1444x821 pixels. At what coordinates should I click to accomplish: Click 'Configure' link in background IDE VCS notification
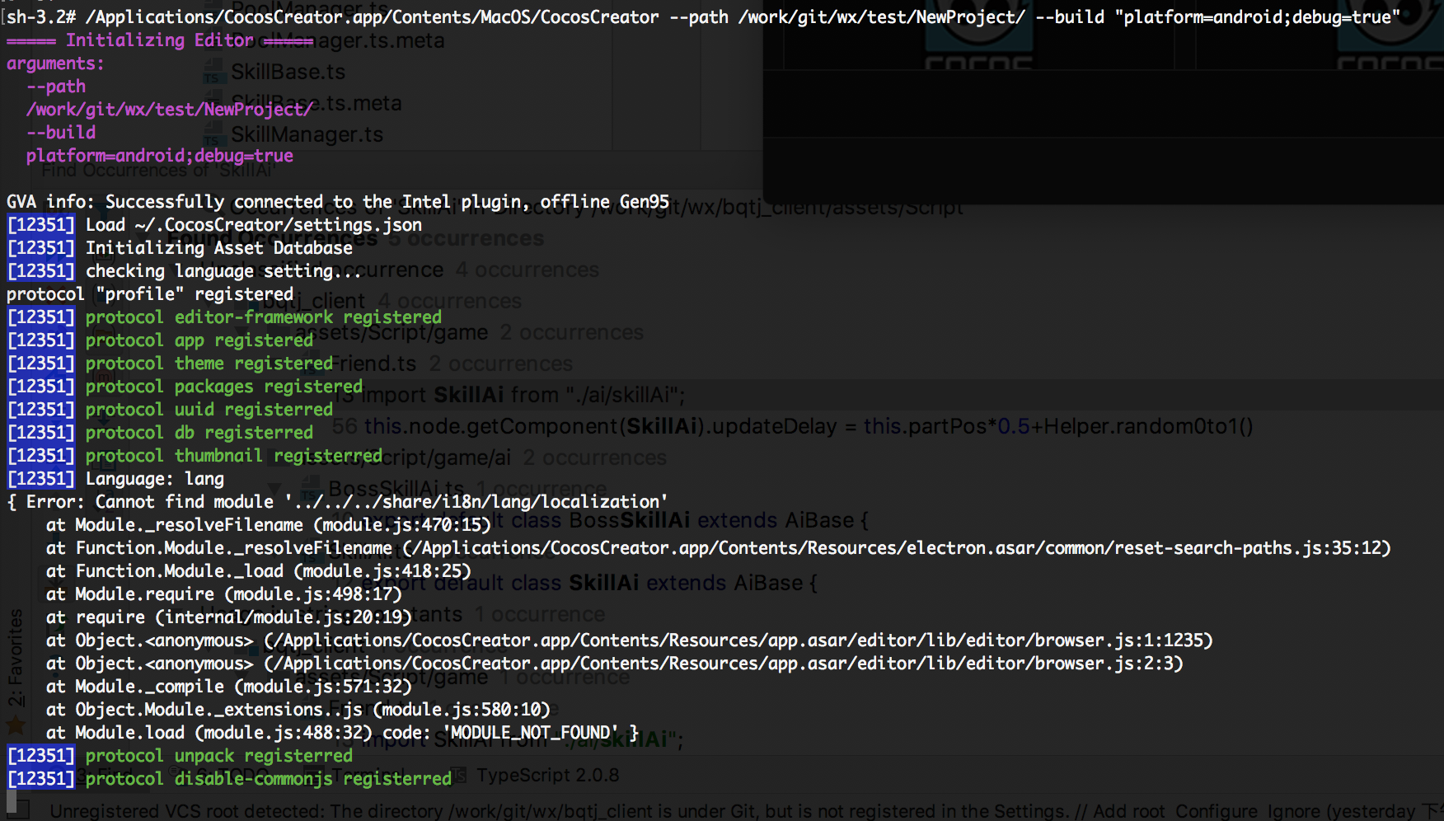click(x=1217, y=811)
